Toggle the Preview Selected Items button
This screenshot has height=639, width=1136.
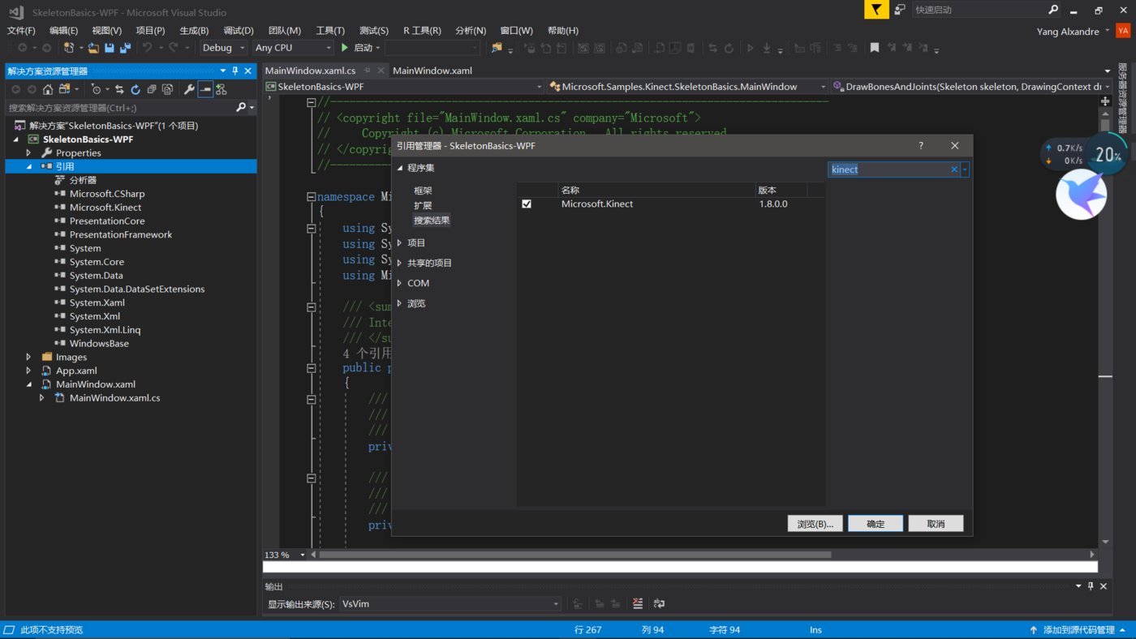click(205, 89)
